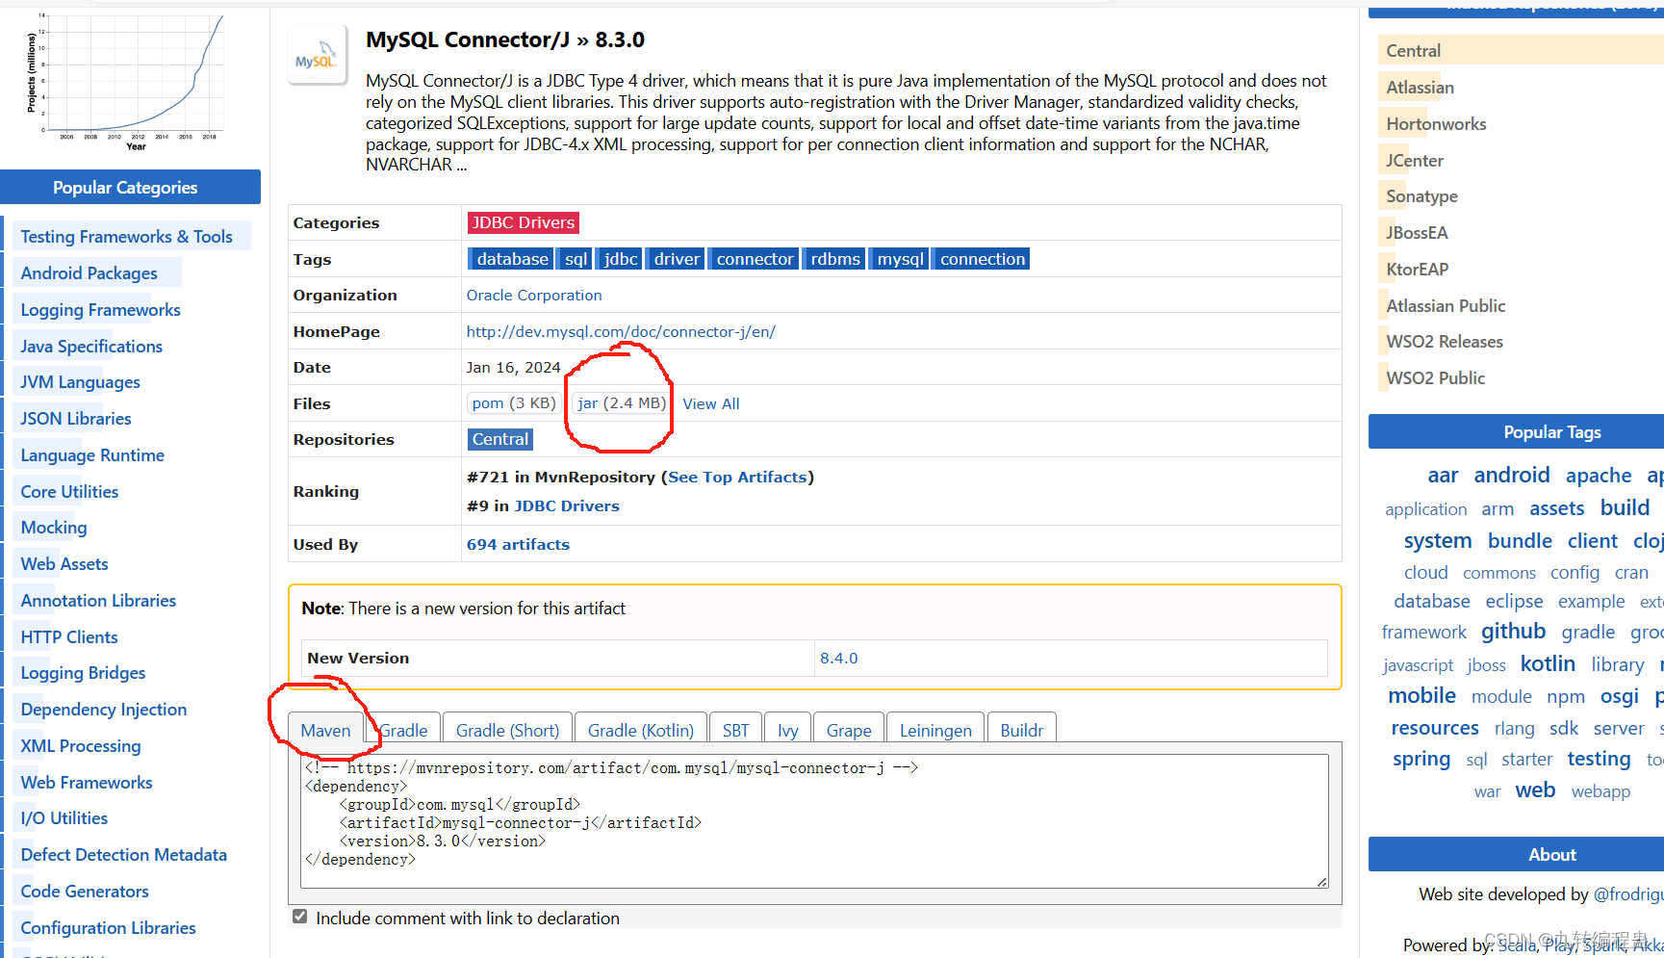Switch to the Gradle (Kotlin) tab

640,730
